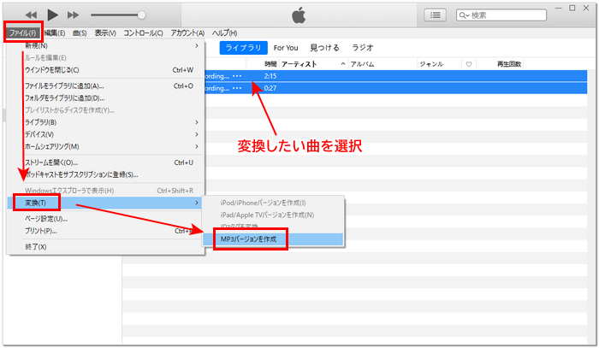The height and width of the screenshot is (348, 599).
Task: Switch to the ラジオ tab
Action: pos(363,48)
